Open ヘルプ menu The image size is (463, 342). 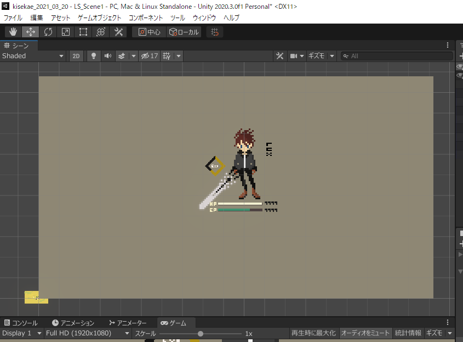point(231,18)
